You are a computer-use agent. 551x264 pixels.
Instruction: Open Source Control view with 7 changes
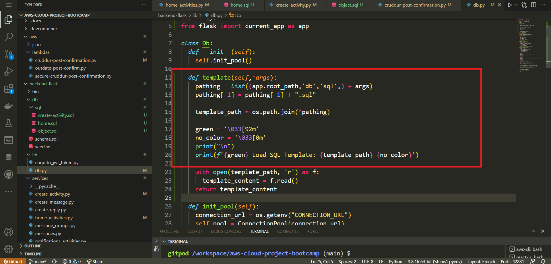[x=9, y=54]
